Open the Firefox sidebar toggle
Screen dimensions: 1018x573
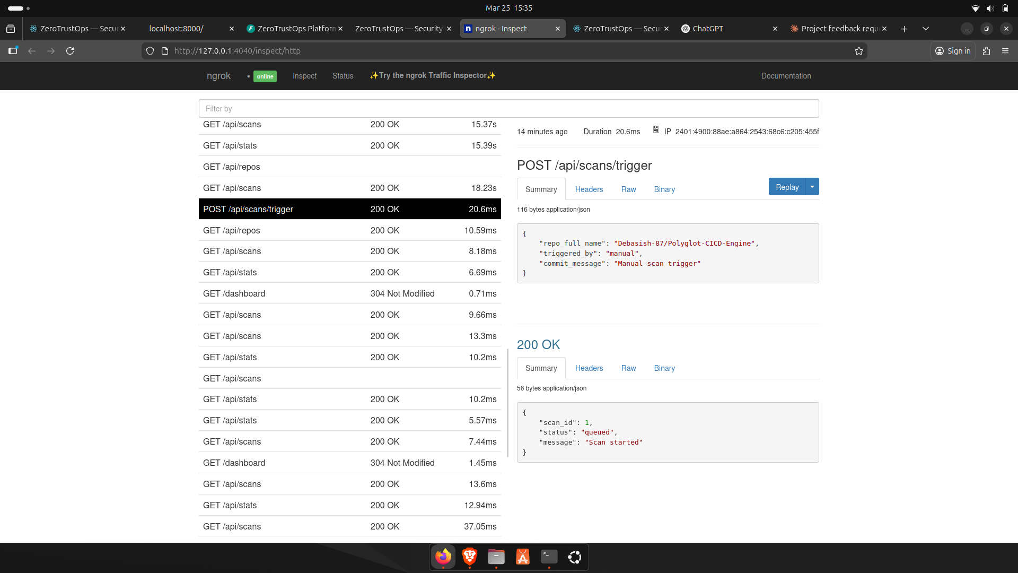tap(13, 51)
